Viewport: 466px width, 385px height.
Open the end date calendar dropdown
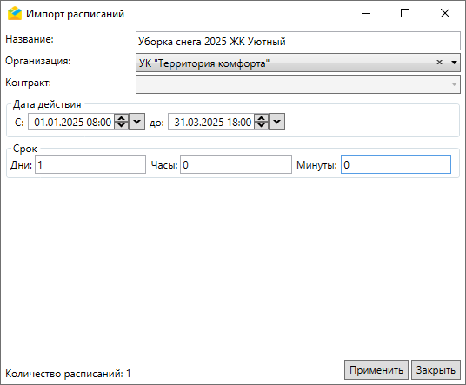click(x=277, y=122)
